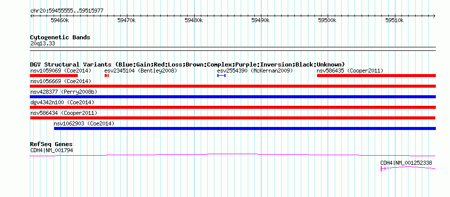Viewport: 450px width, 197px height.
Task: Click the DGV Structural Variants track title
Action: coord(188,64)
